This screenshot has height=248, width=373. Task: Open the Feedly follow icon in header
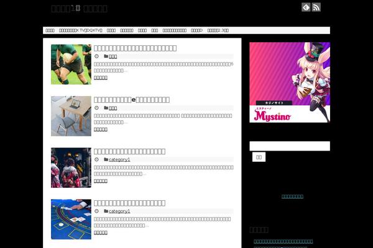tap(306, 7)
